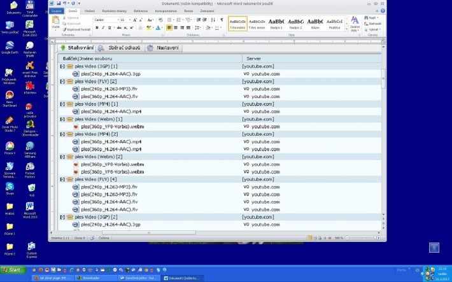This screenshot has height=282, width=452.
Task: Open Total Commander desktop icon
Action: pyautogui.click(x=30, y=8)
